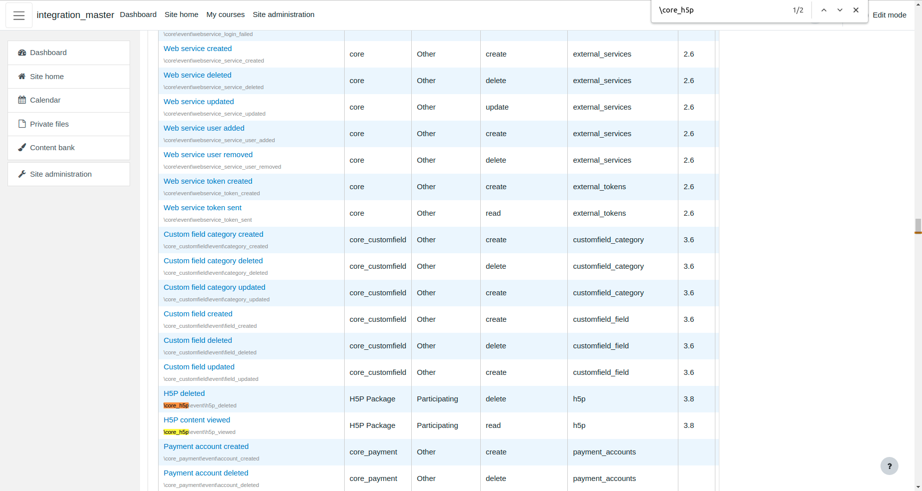Open Site administration in top navigation

[x=284, y=15]
